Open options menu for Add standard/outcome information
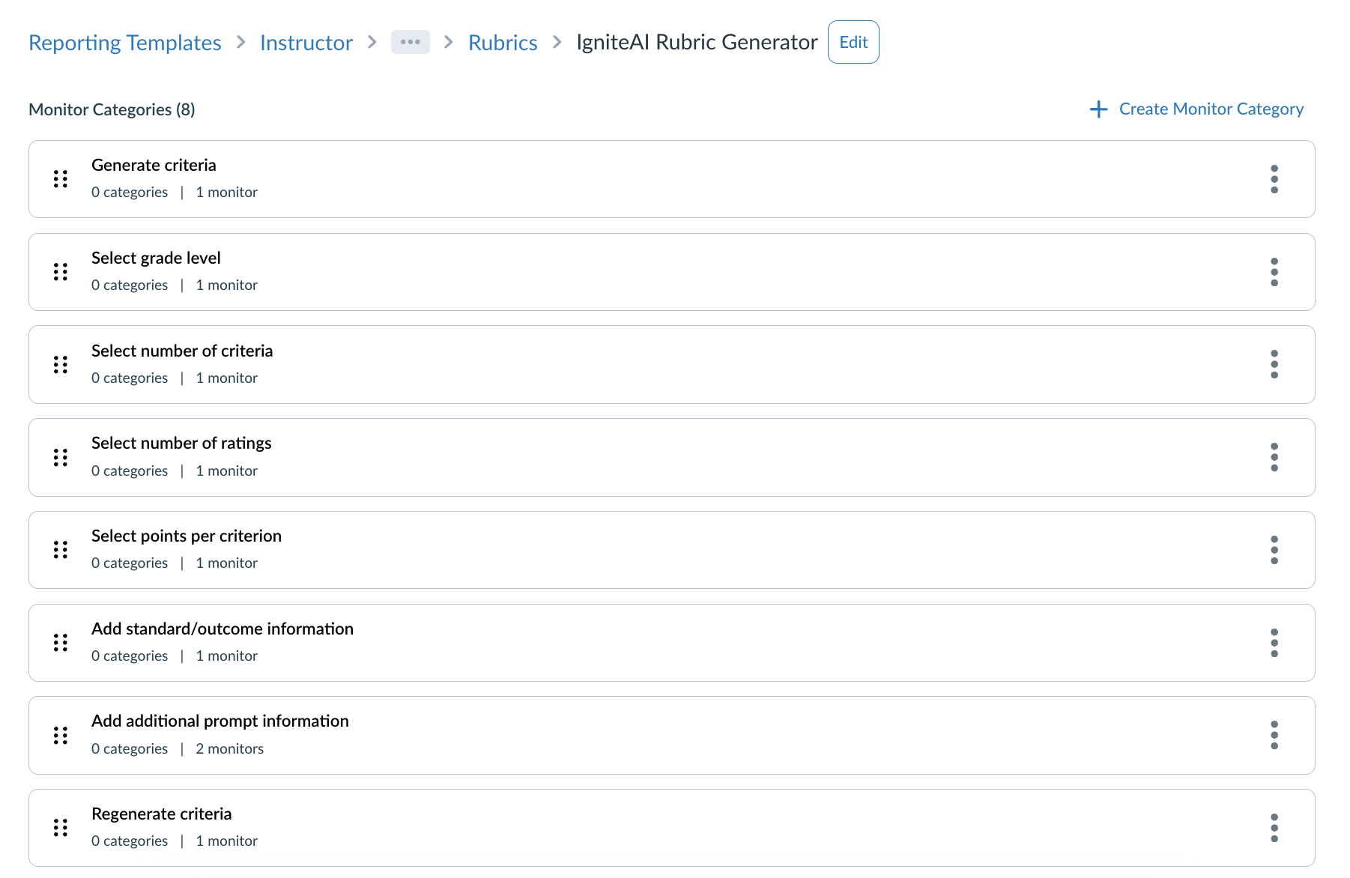The image size is (1350, 878). tap(1274, 643)
